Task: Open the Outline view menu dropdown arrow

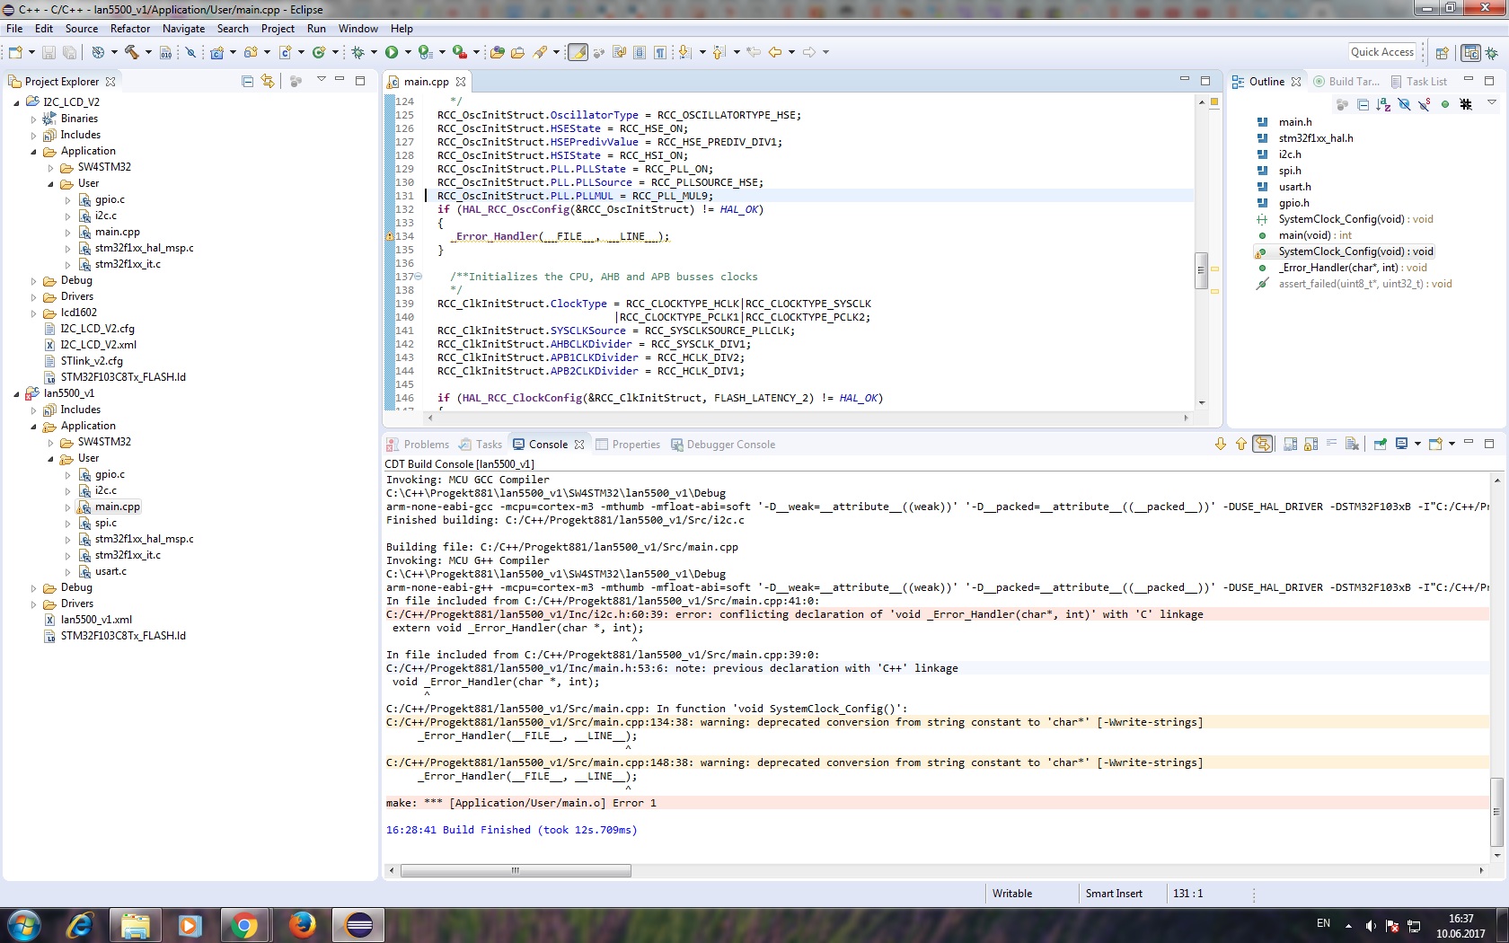Action: click(x=1492, y=103)
